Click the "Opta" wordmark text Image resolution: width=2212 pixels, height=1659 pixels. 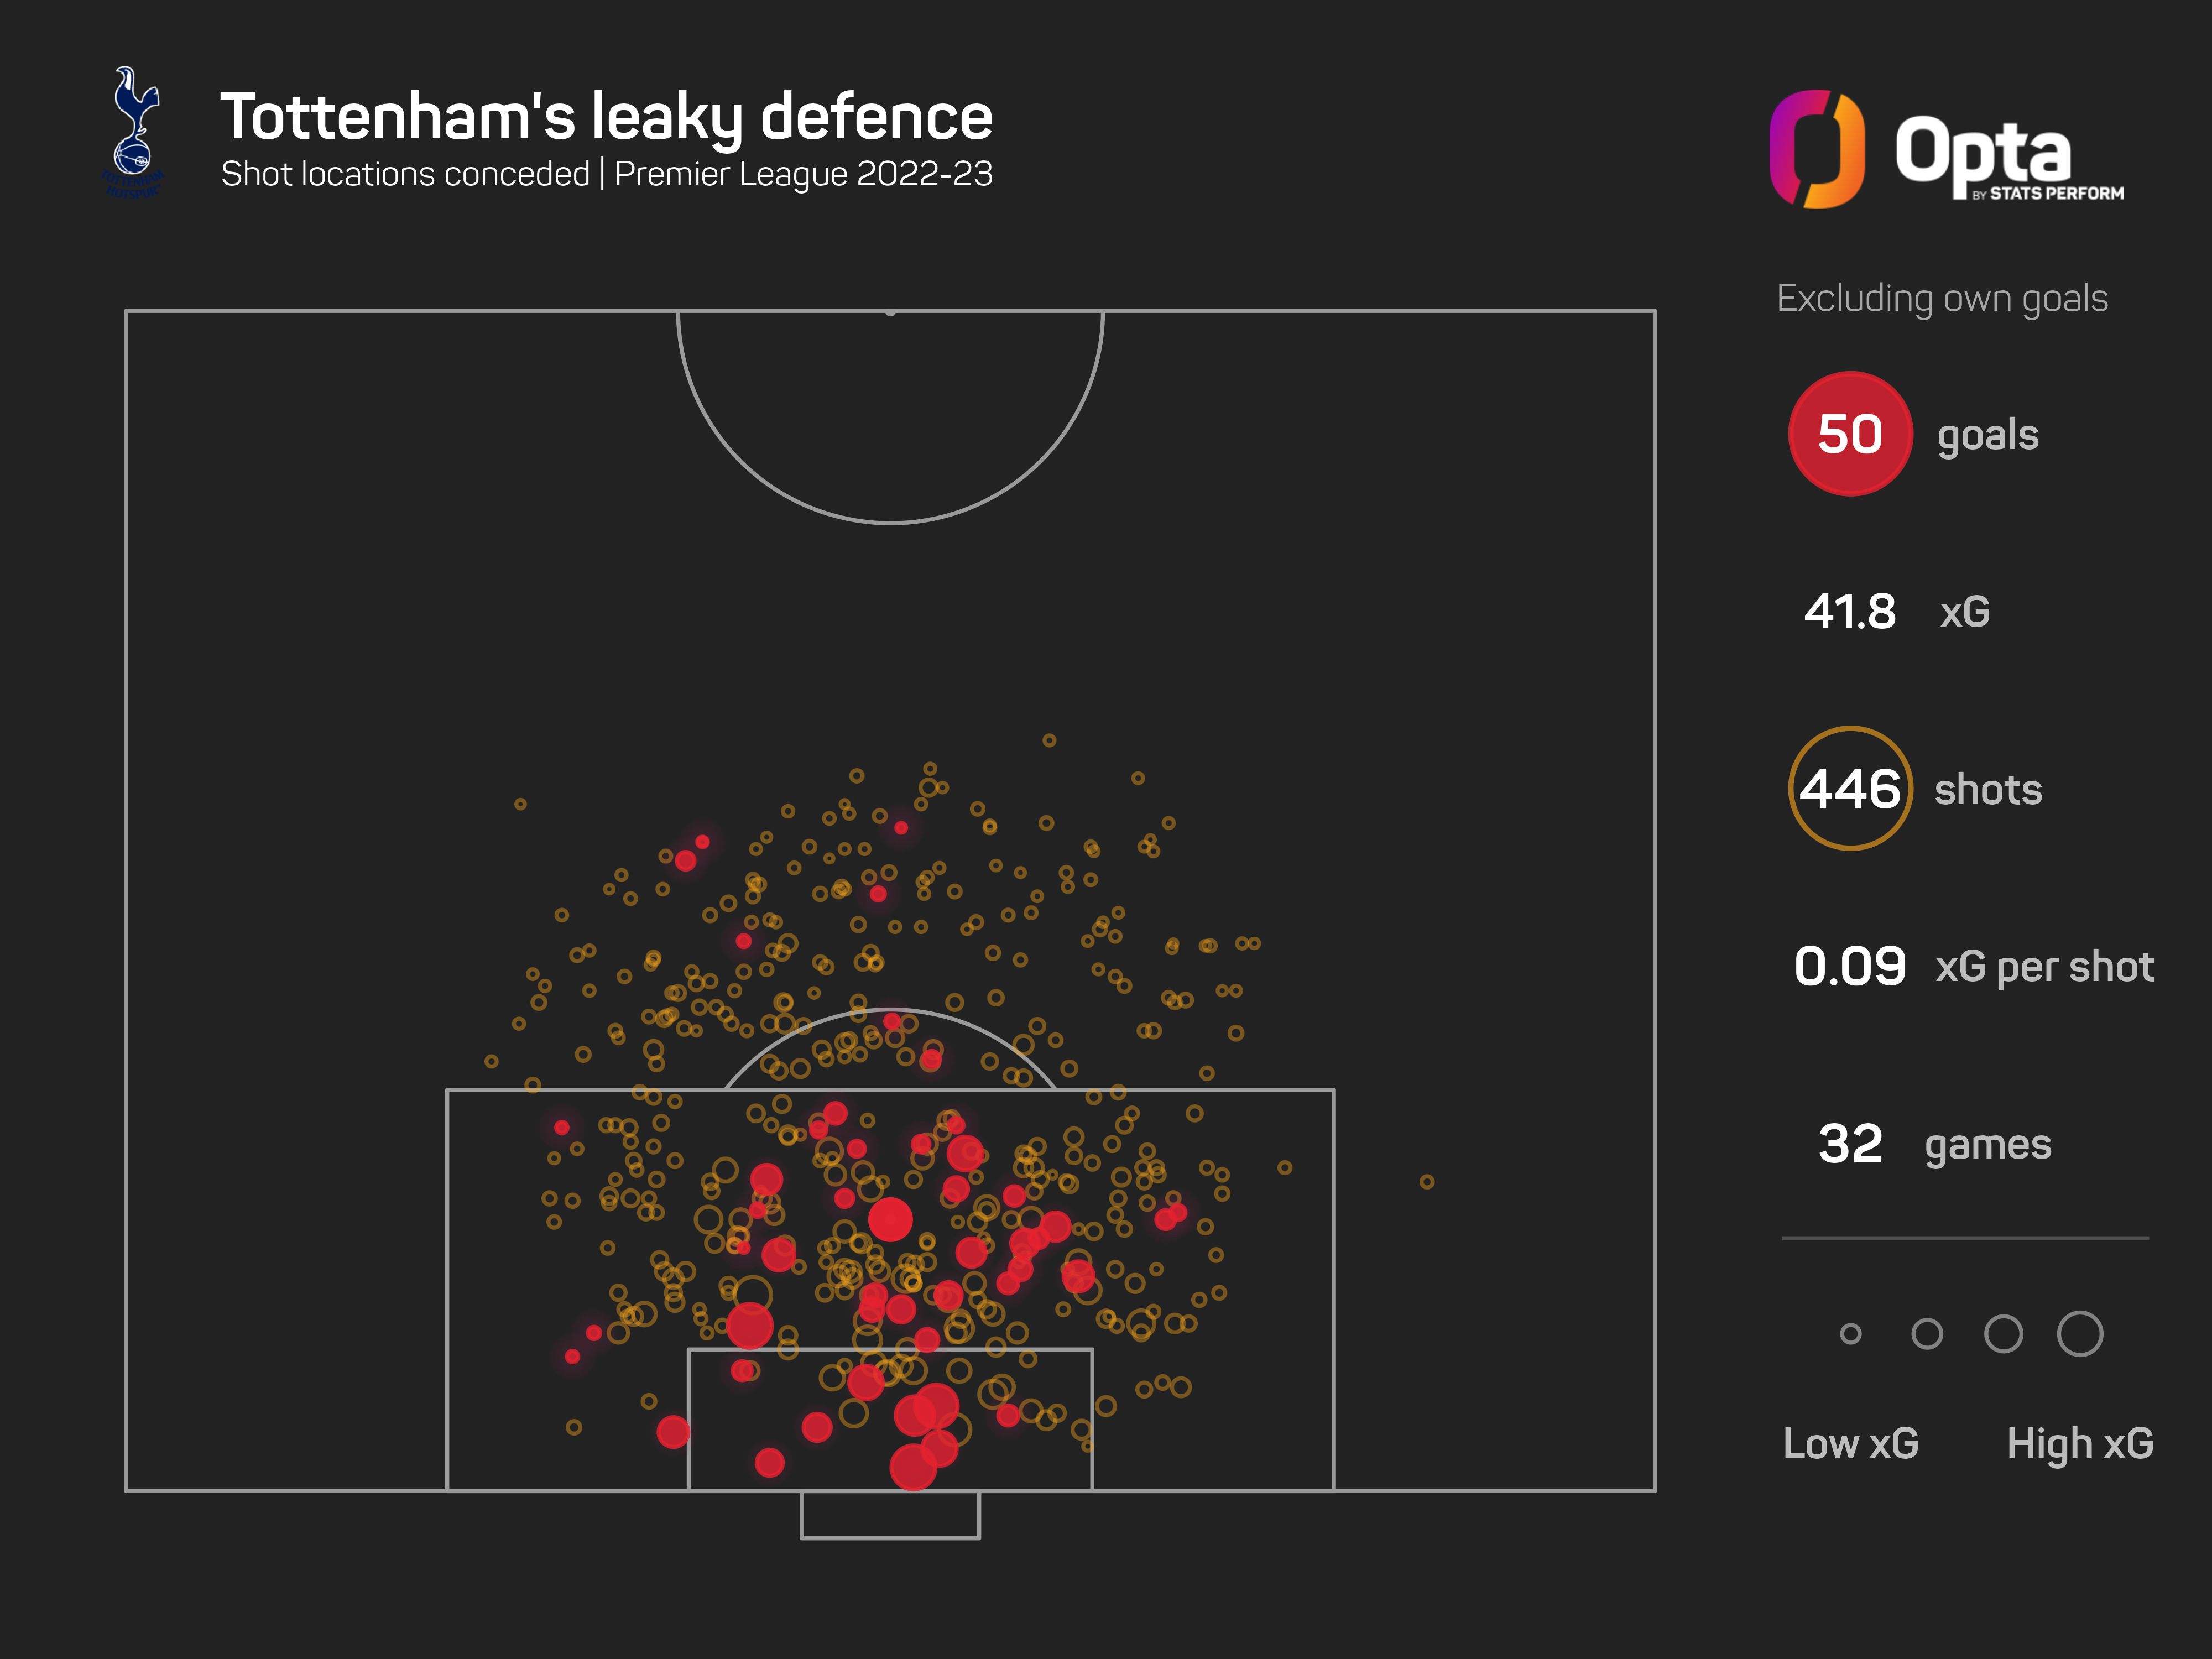point(1982,150)
